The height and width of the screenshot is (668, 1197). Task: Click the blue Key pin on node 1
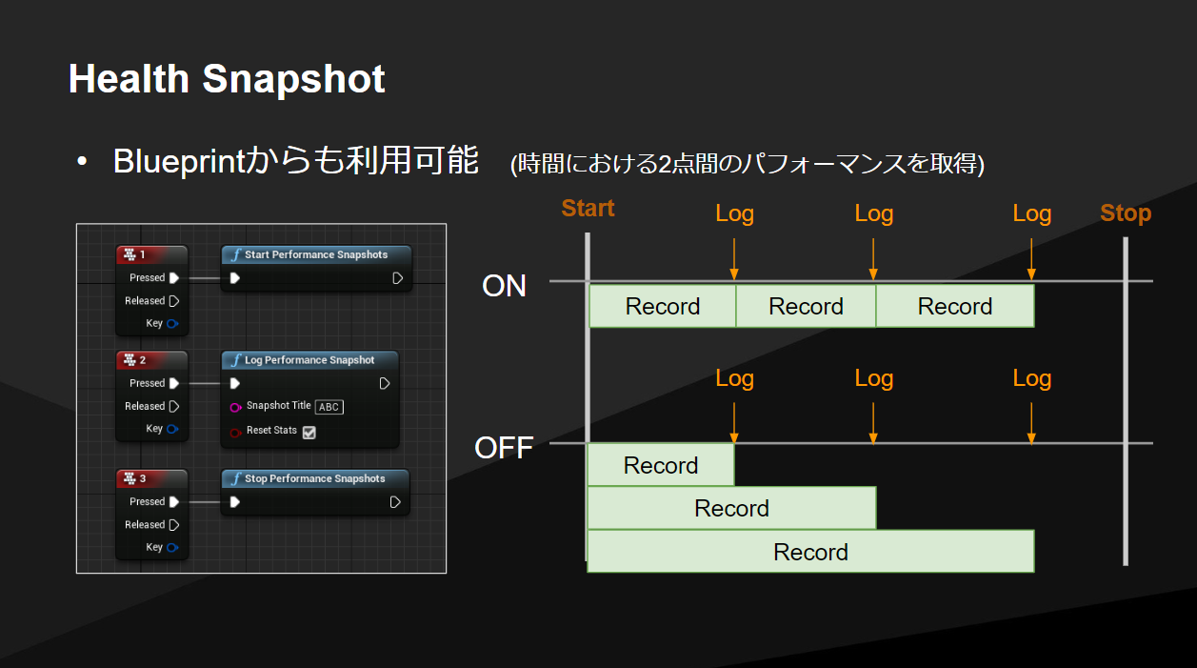point(171,323)
